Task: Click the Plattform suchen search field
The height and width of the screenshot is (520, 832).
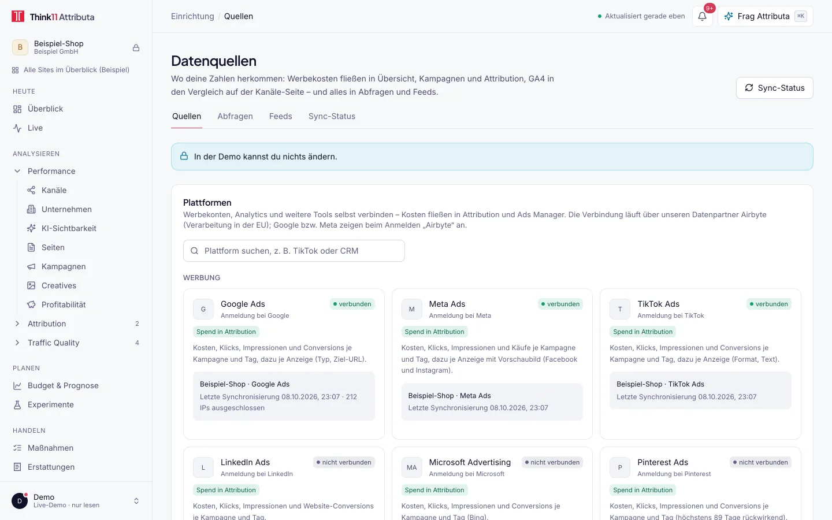Action: click(x=294, y=251)
